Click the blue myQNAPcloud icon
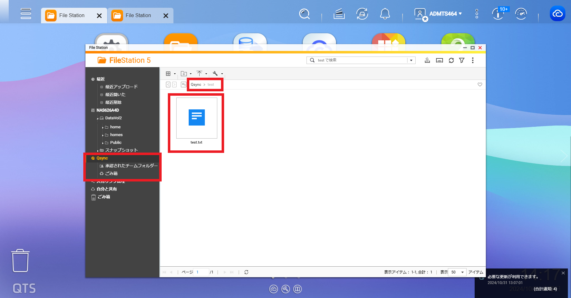Viewport: 571px width, 298px height. [x=558, y=13]
